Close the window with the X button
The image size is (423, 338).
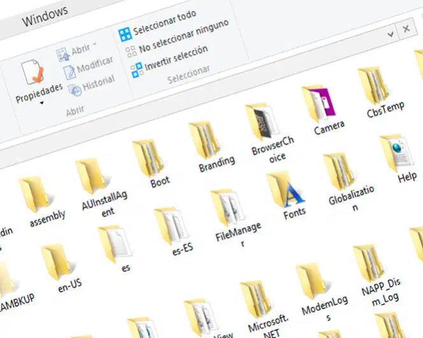point(406,28)
